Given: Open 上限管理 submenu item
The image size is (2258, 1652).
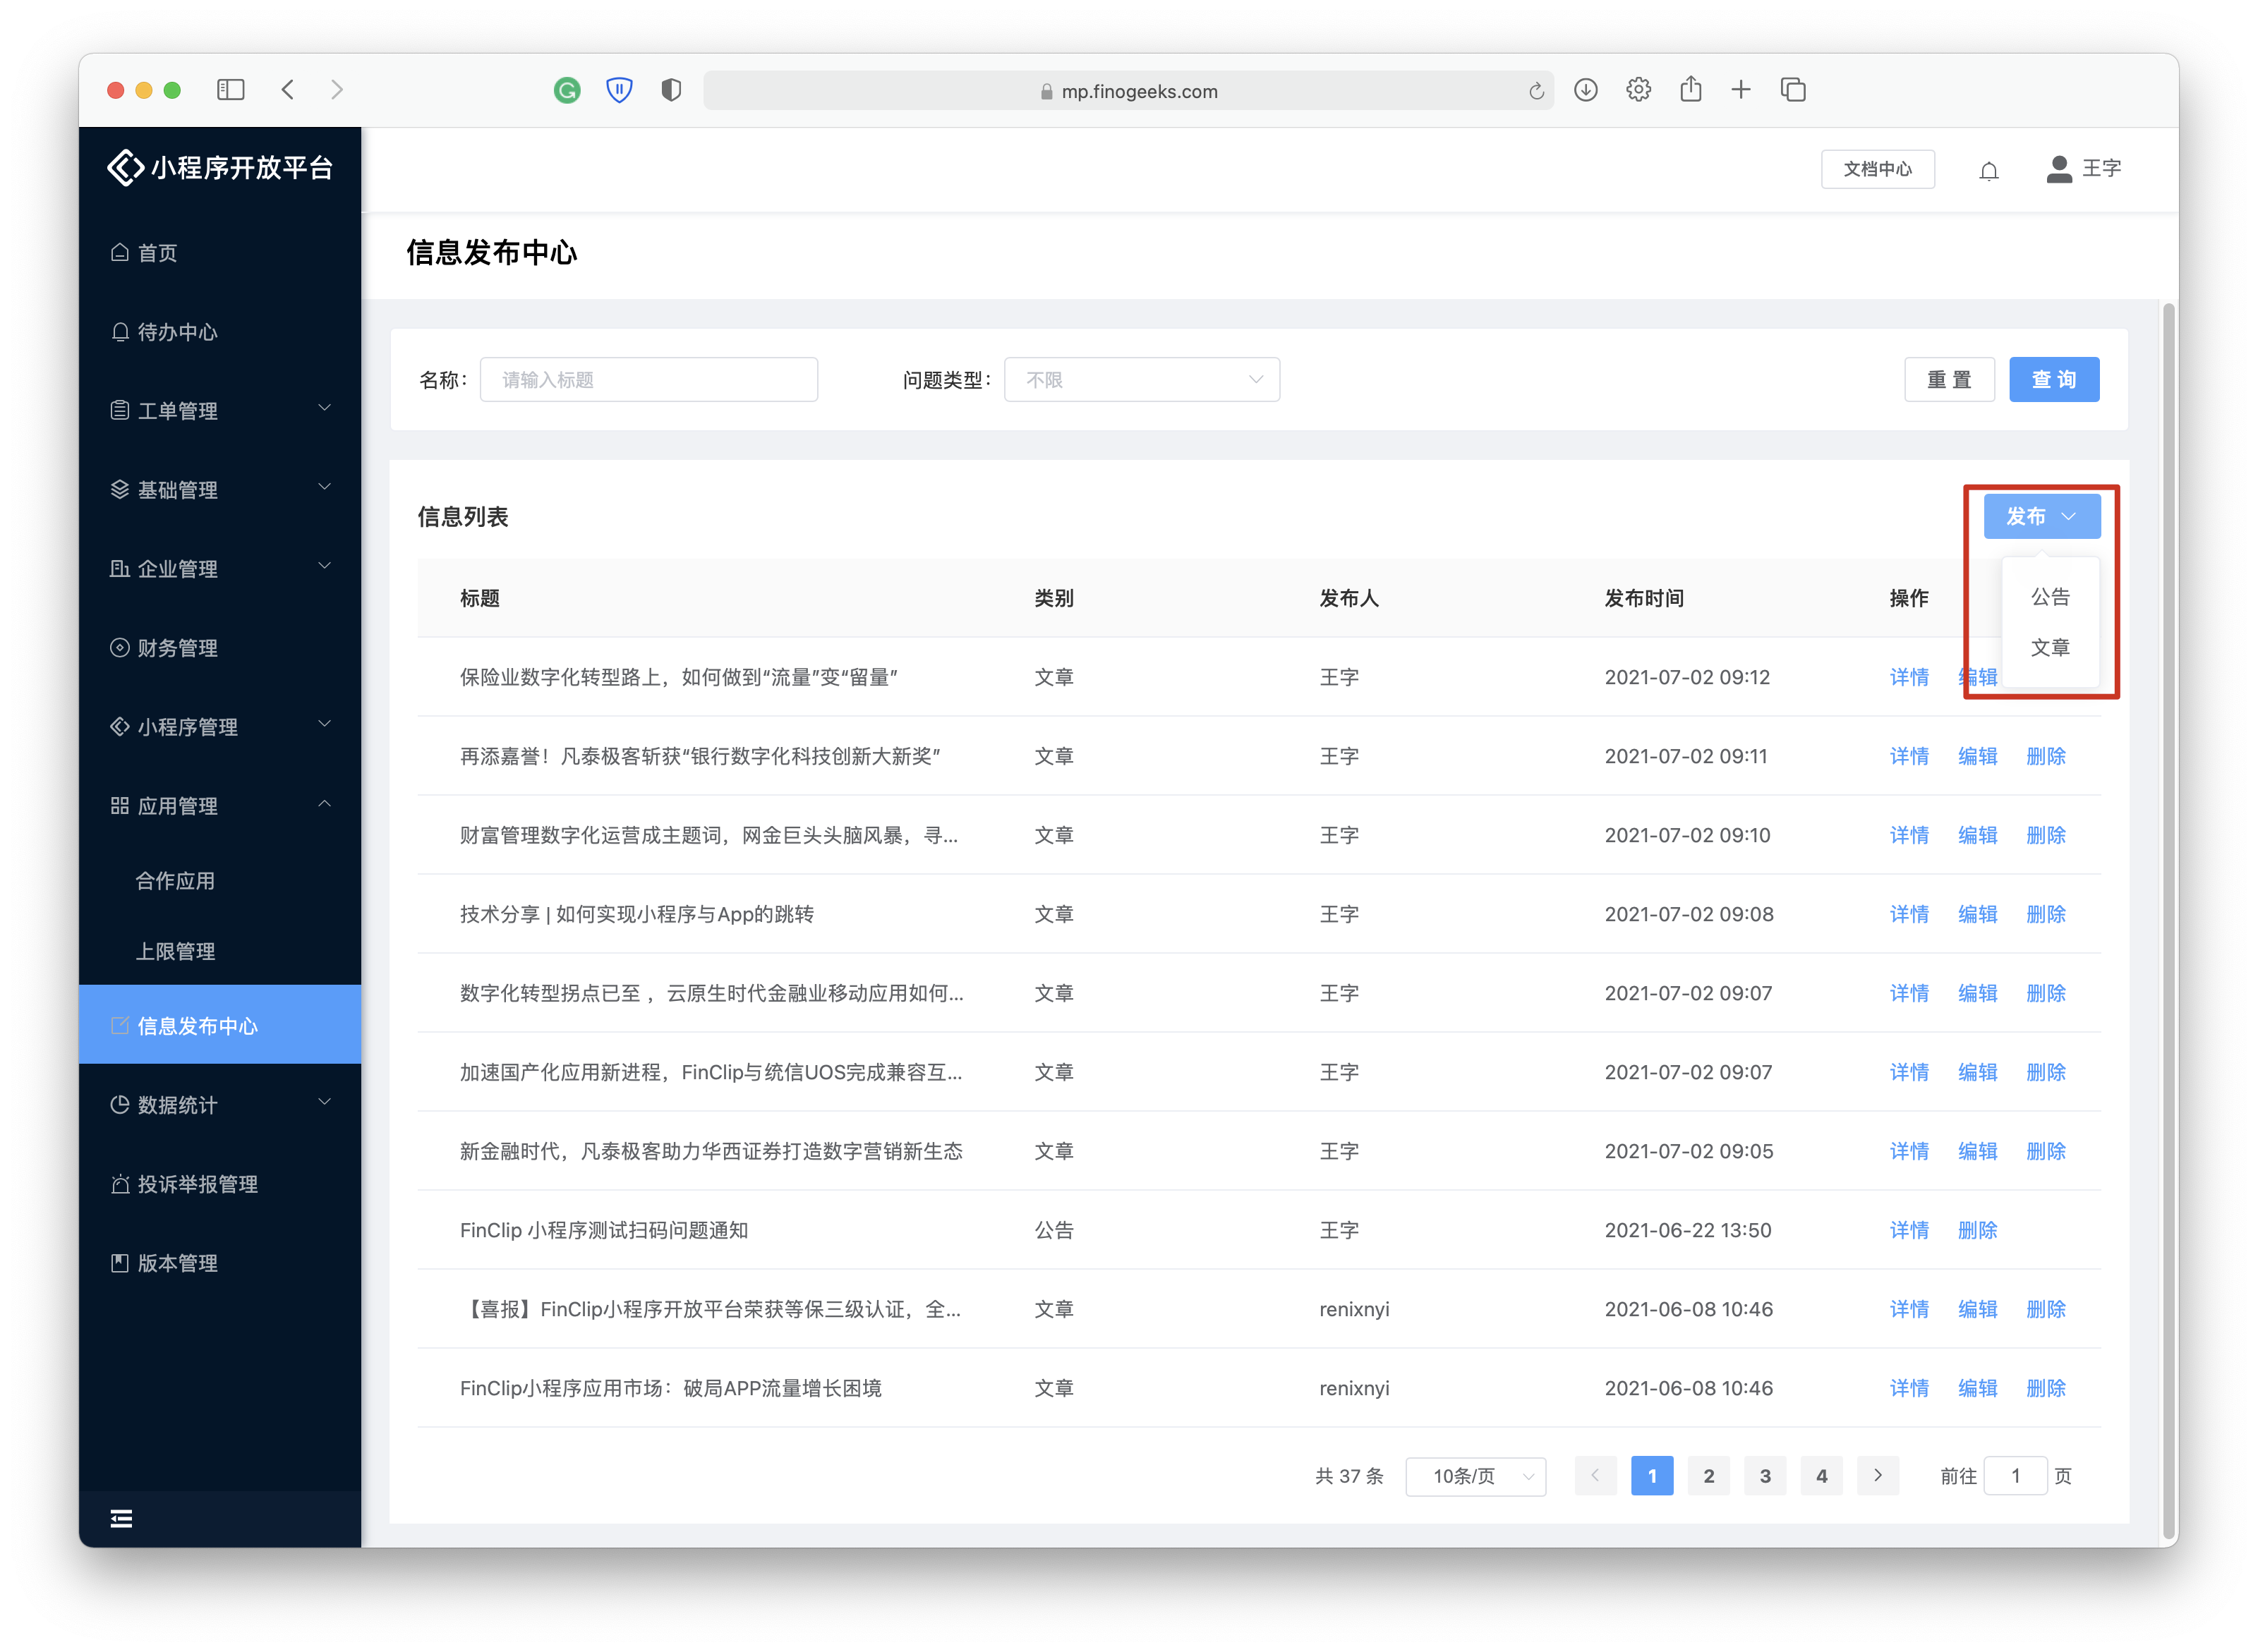Looking at the screenshot, I should click(x=220, y=951).
